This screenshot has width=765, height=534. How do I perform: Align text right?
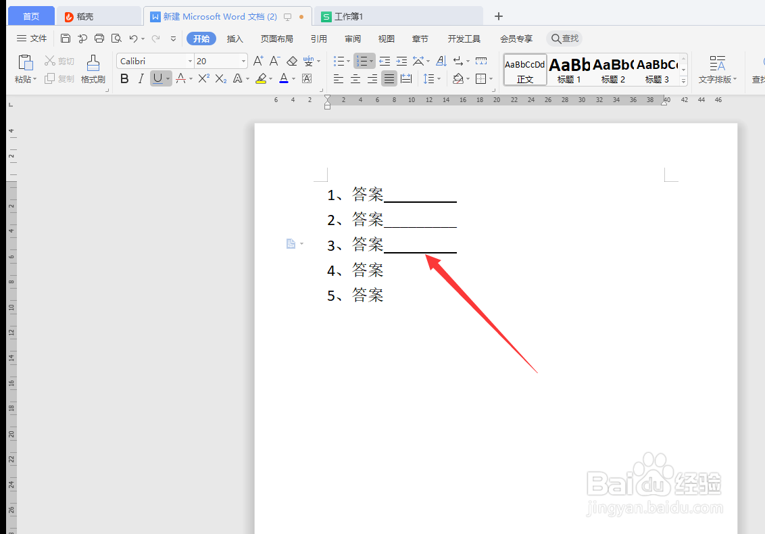[372, 78]
